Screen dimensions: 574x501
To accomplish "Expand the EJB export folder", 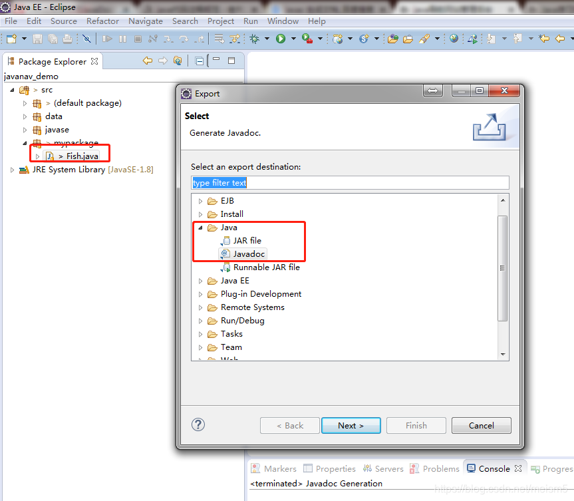I will pos(200,201).
